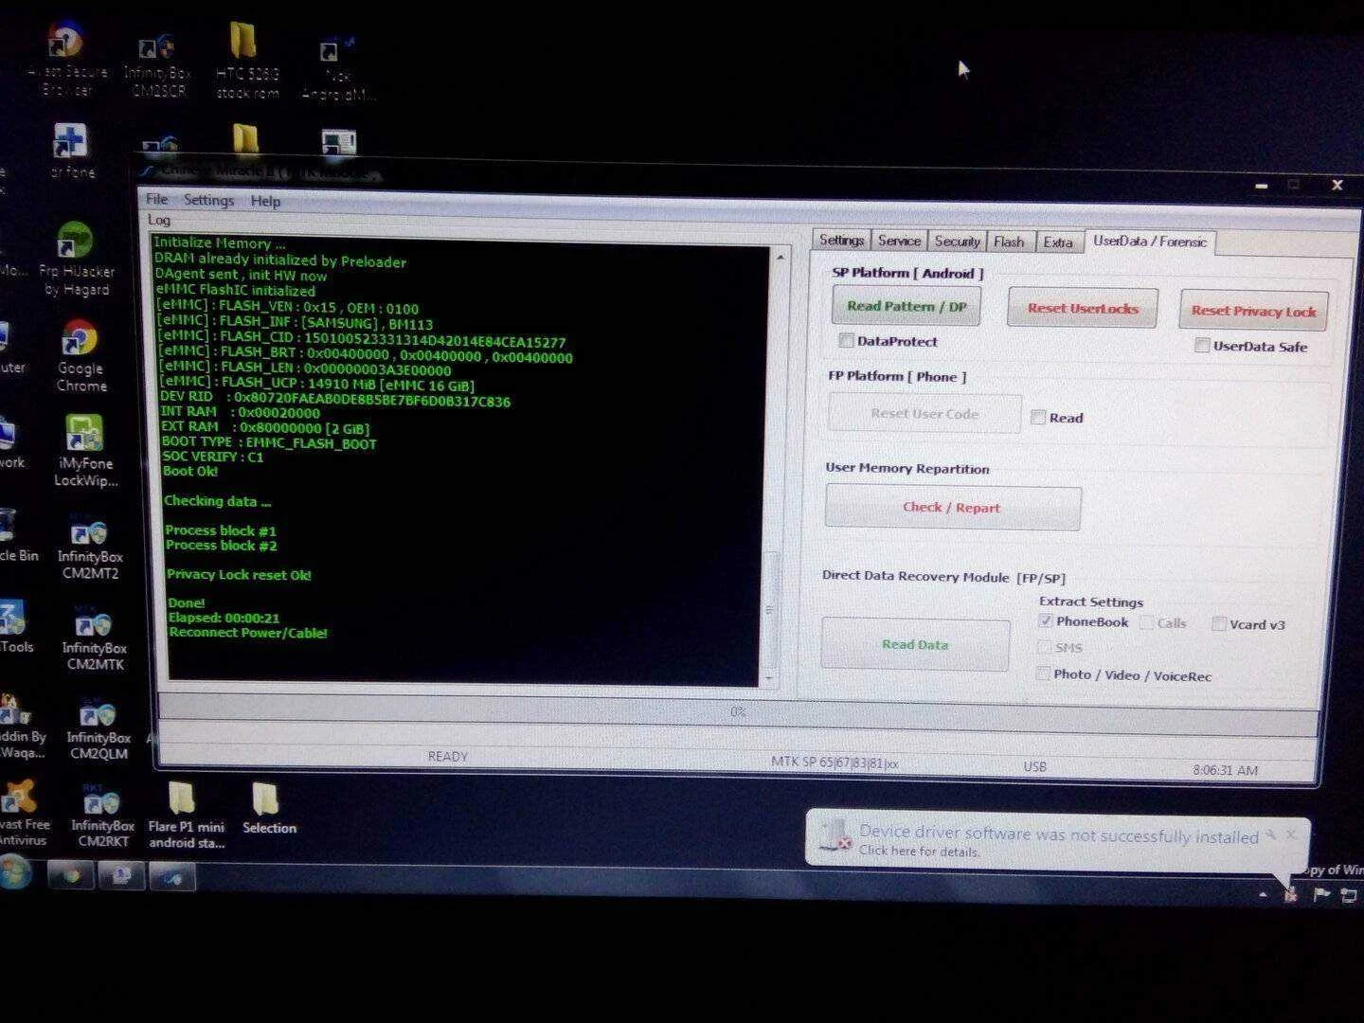
Task: Click the second pinned taskbar program
Action: coord(121,876)
